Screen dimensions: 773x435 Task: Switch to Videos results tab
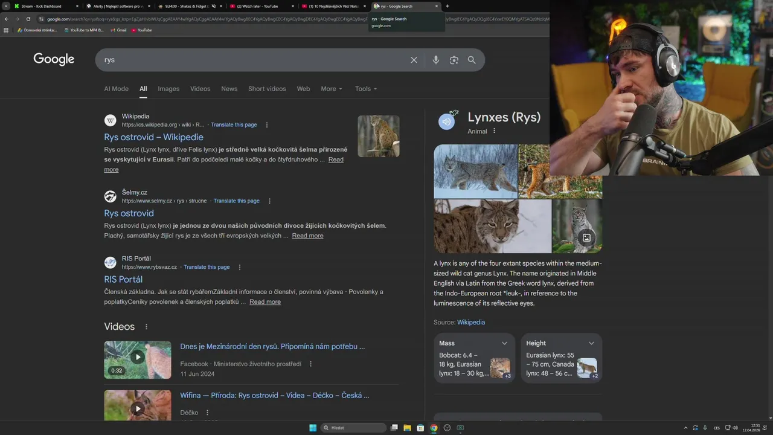click(x=200, y=89)
